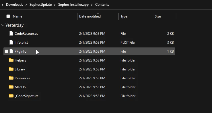The height and width of the screenshot is (113, 212).
Task: Click the 2 KB size of CodeResources
Action: (x=170, y=34)
